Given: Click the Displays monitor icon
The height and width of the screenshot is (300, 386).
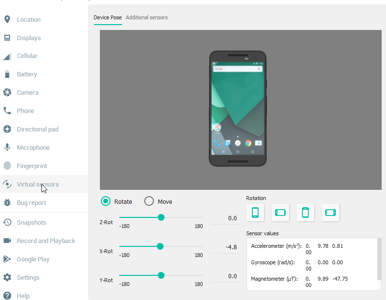Looking at the screenshot, I should 7,38.
